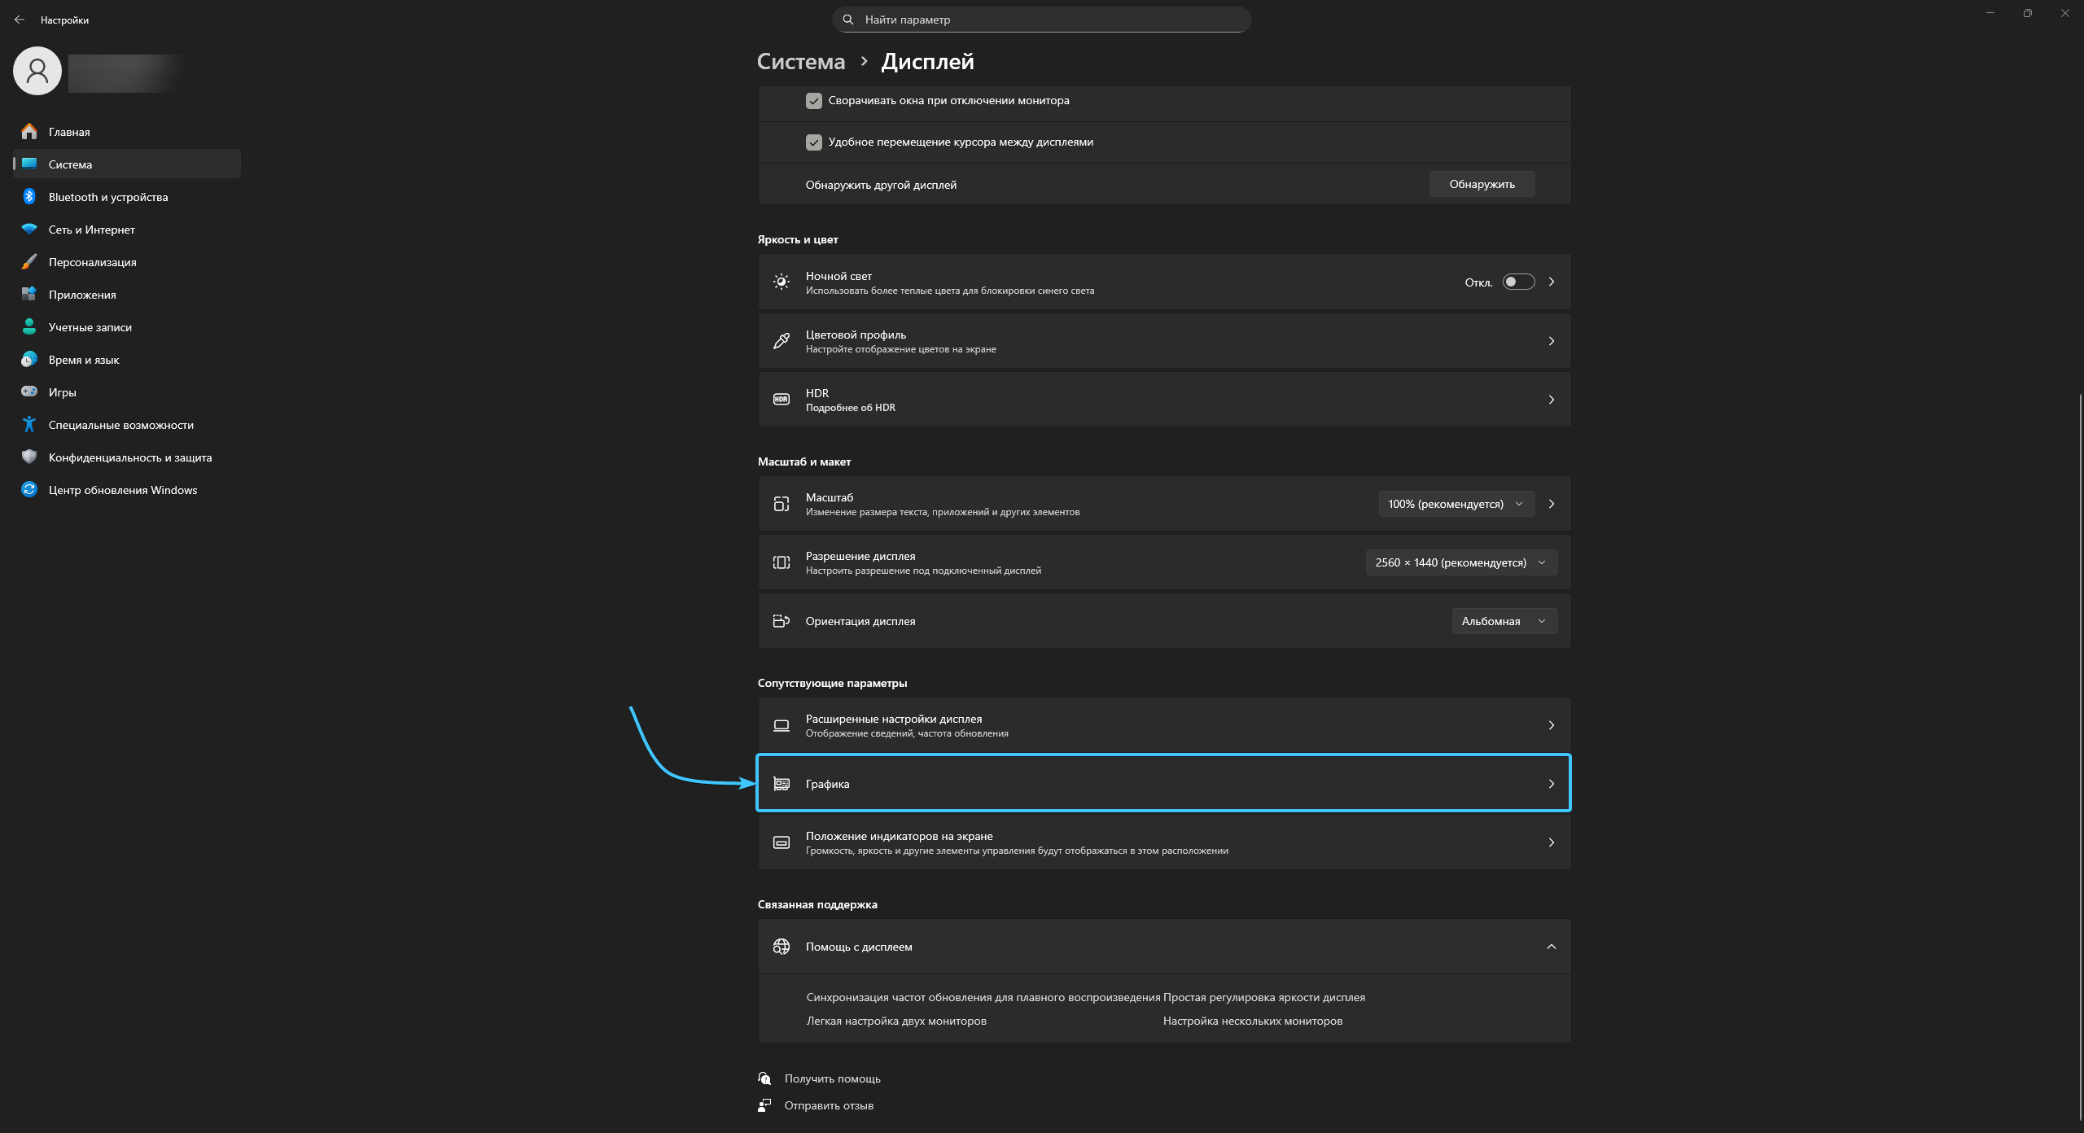Click the Graphics card icon
The width and height of the screenshot is (2084, 1133).
(x=781, y=784)
